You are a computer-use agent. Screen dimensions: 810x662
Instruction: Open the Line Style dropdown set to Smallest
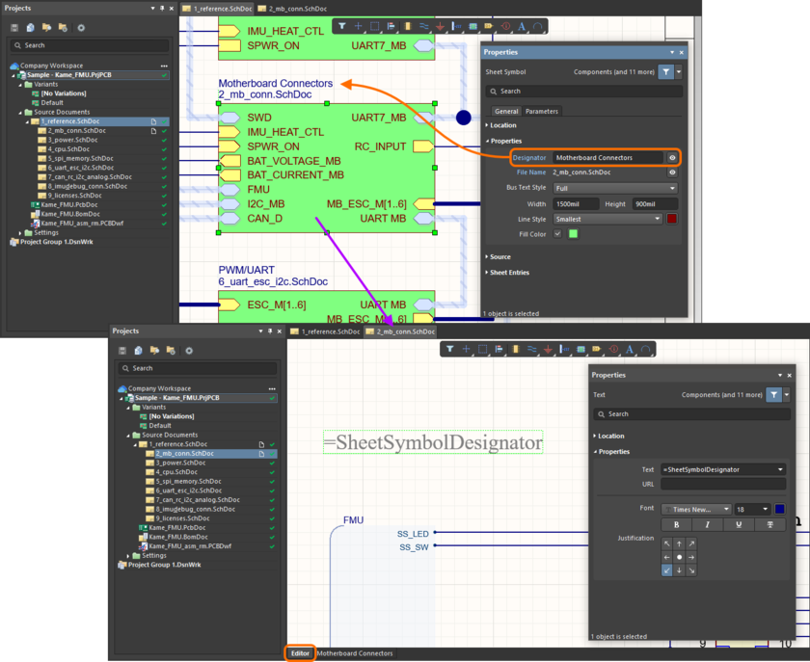click(607, 219)
